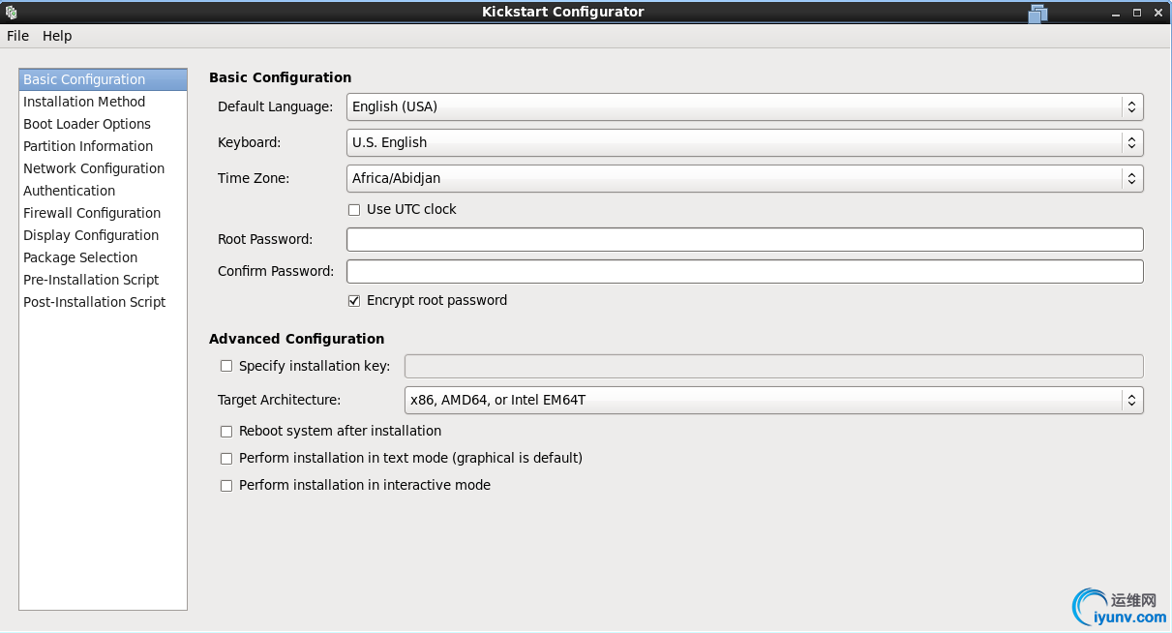Uncheck Encrypt root password
1172x633 pixels.
pos(354,301)
